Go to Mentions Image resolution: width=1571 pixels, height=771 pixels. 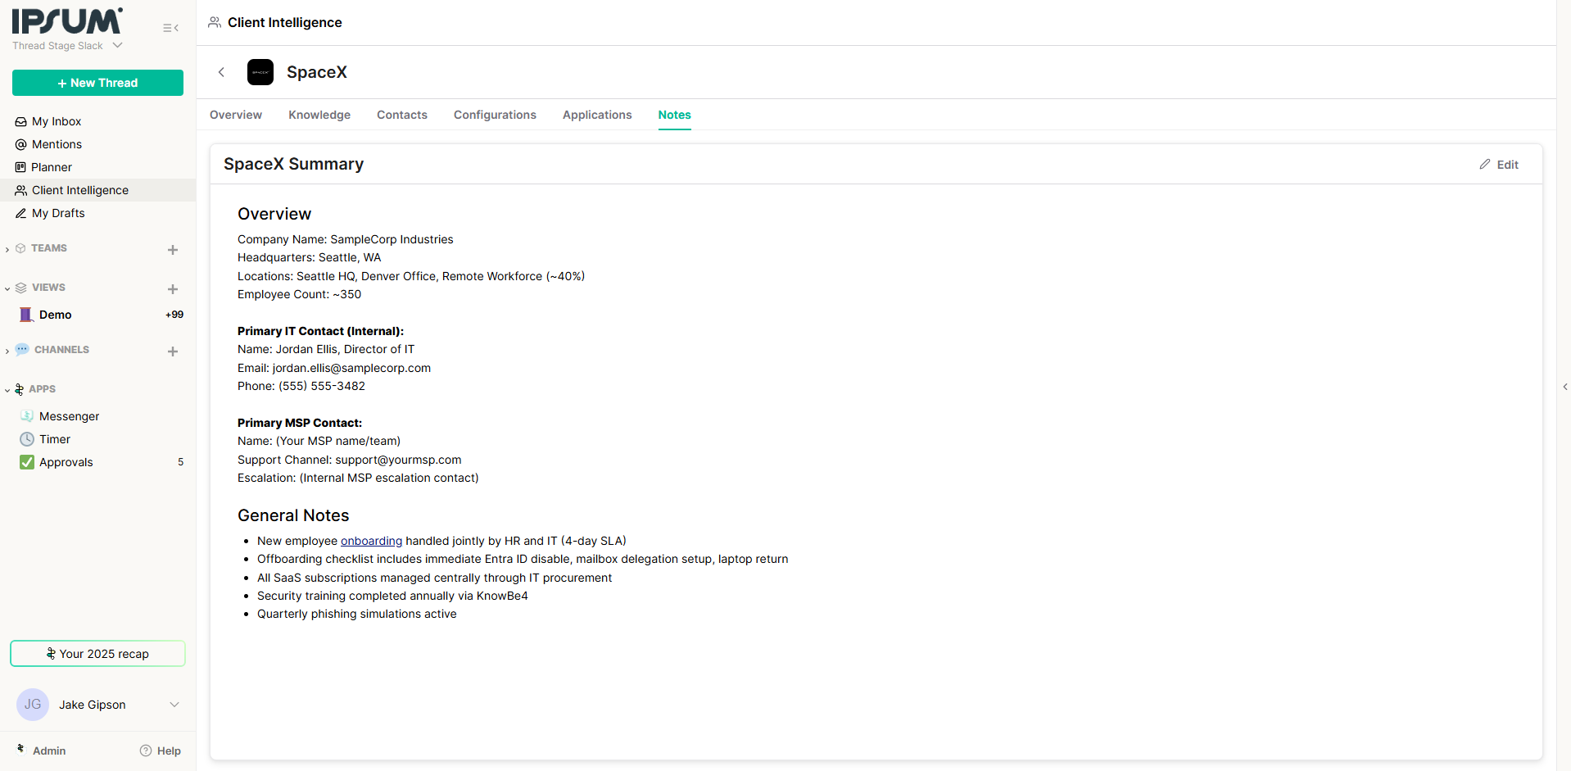click(x=57, y=144)
